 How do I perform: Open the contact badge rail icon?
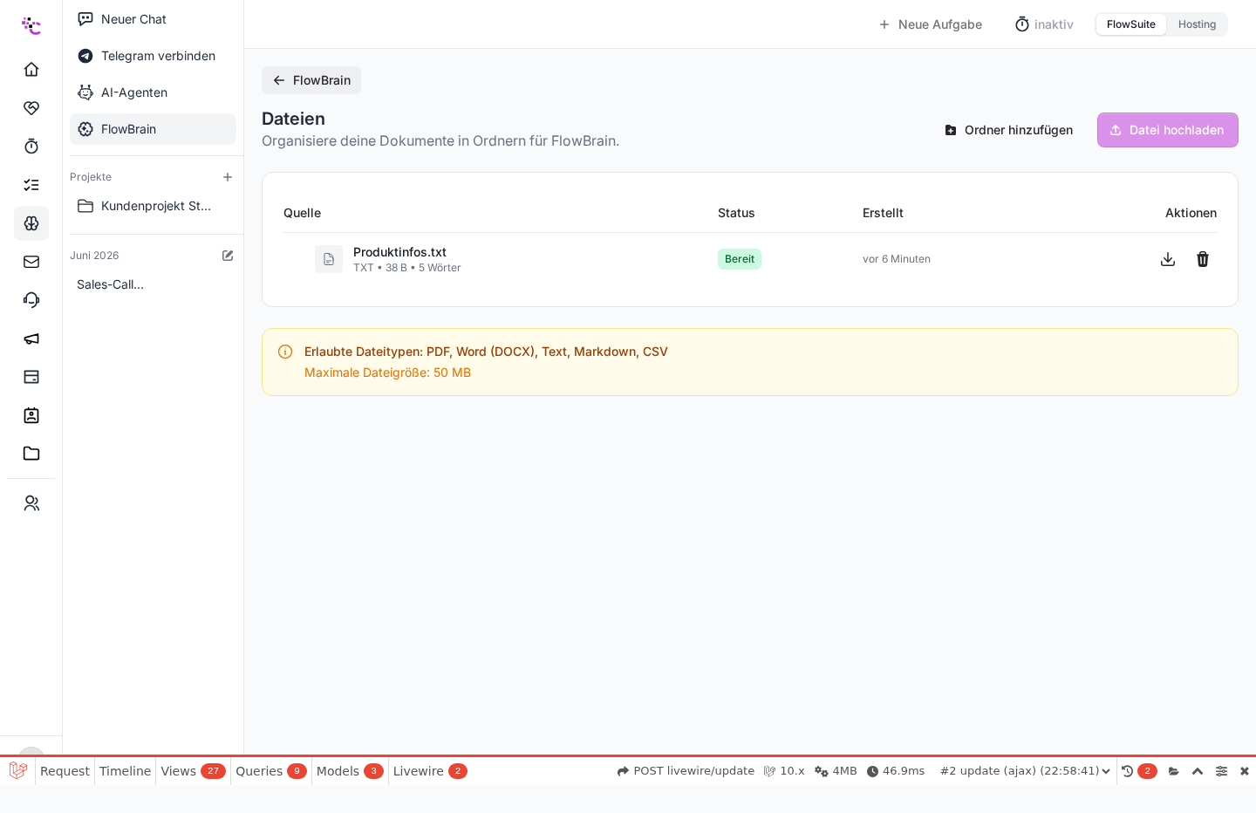(x=31, y=415)
